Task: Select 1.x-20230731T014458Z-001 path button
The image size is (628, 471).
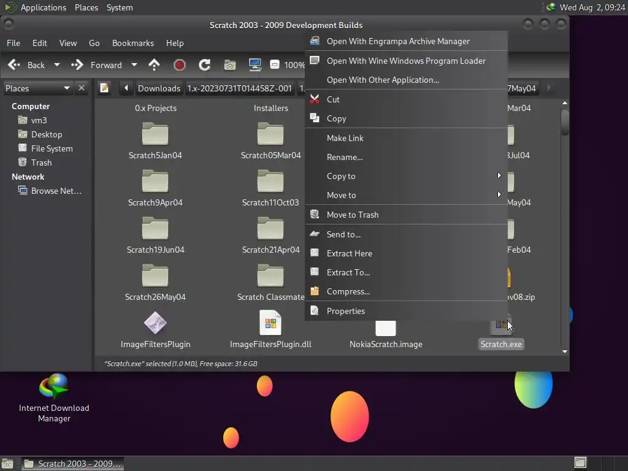Action: click(x=240, y=88)
